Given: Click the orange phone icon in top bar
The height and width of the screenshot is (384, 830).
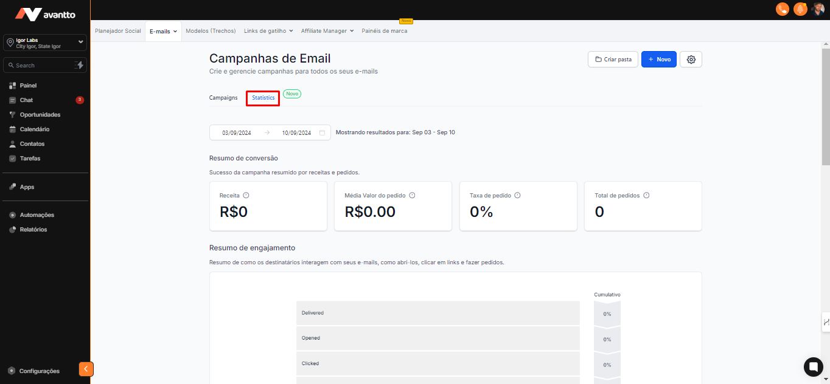Looking at the screenshot, I should pyautogui.click(x=783, y=9).
